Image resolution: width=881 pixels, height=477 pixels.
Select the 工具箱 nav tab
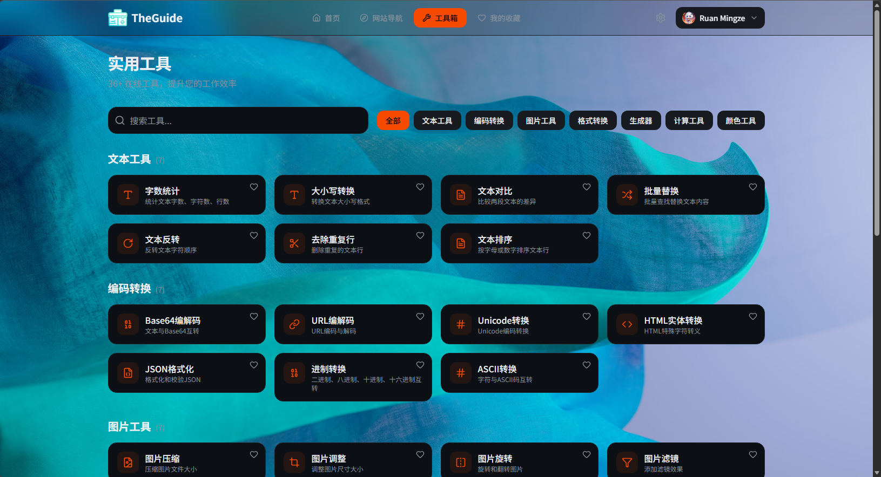440,18
